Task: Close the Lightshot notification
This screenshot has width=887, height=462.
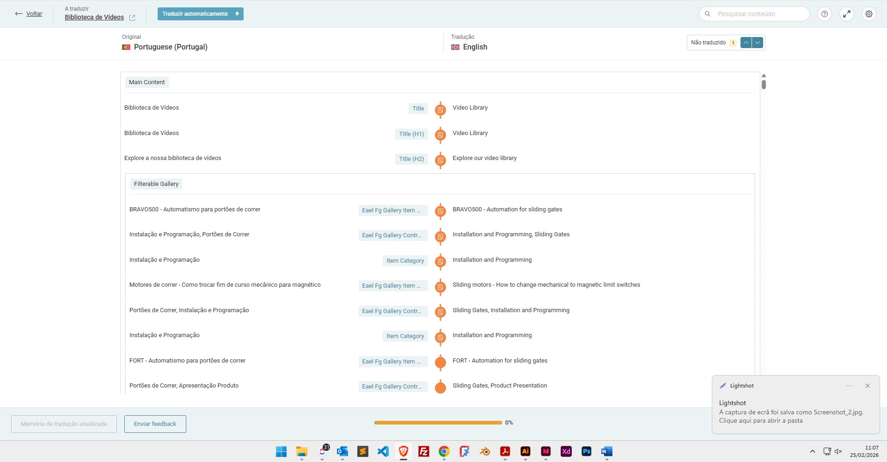Action: (868, 386)
